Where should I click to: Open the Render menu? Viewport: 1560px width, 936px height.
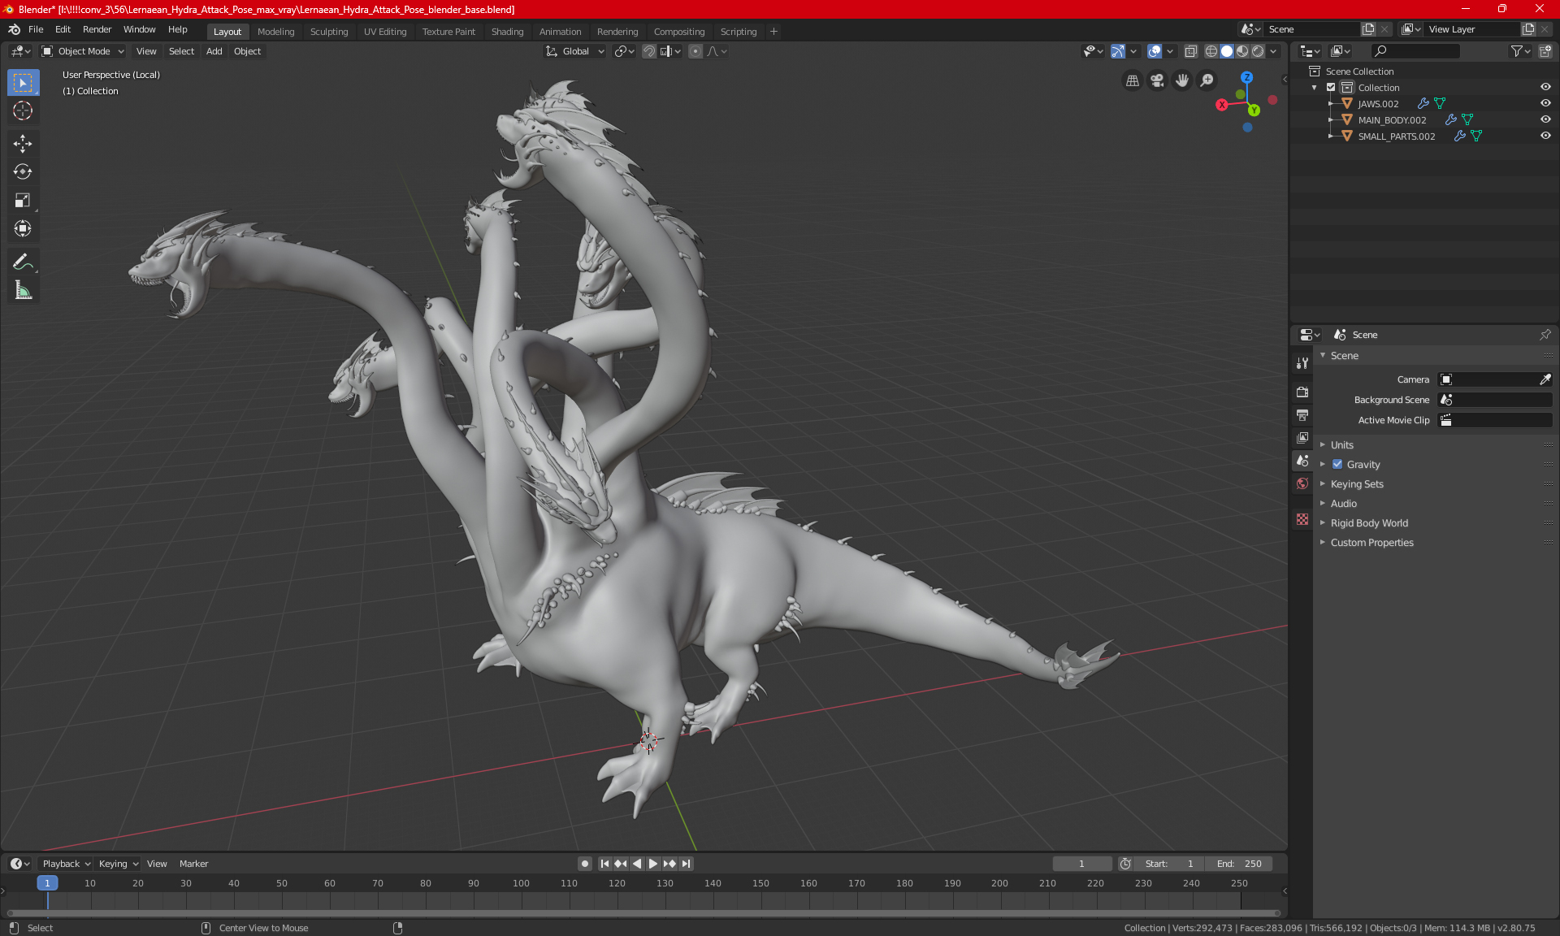click(97, 29)
